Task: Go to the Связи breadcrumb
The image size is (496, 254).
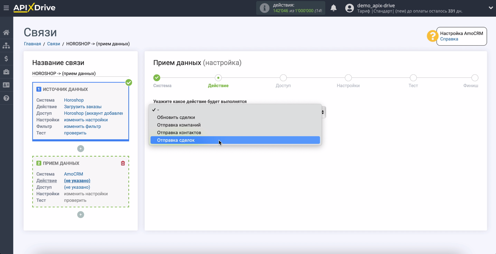Action: 54,44
